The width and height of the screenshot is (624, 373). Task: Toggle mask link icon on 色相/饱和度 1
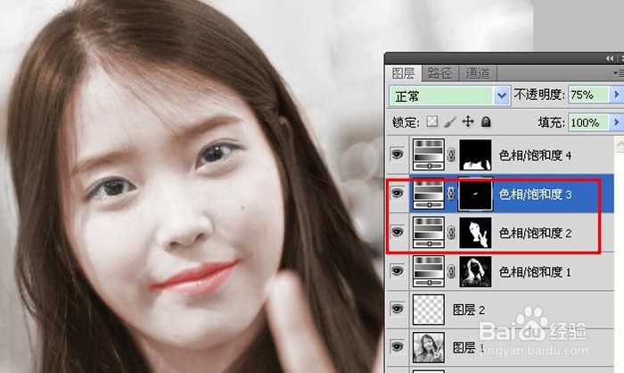click(451, 271)
